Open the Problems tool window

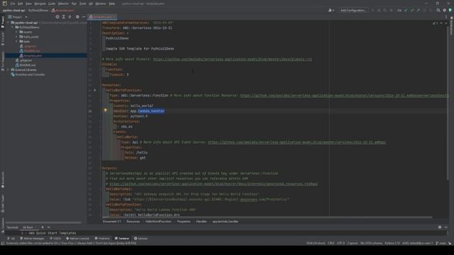102,239
